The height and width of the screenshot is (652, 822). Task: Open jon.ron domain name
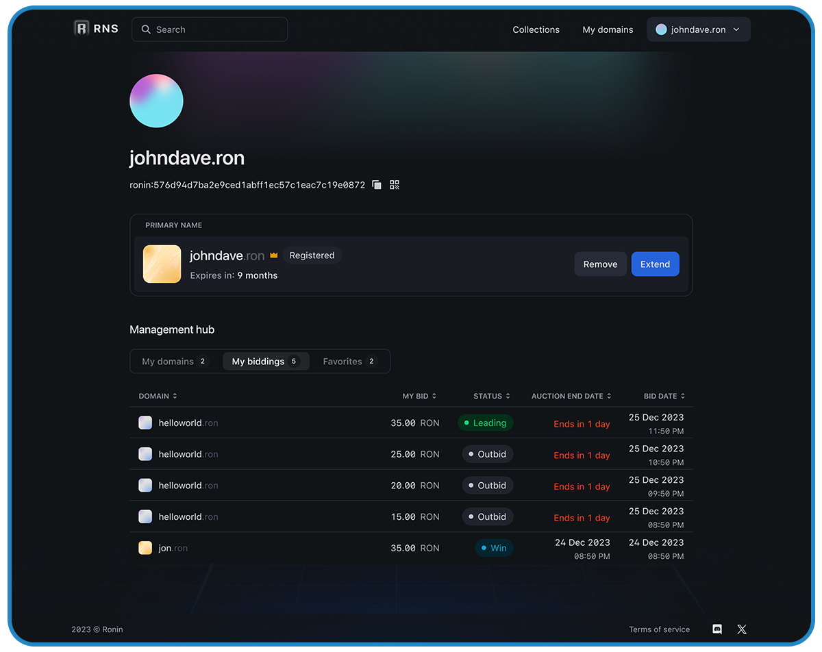pyautogui.click(x=173, y=548)
